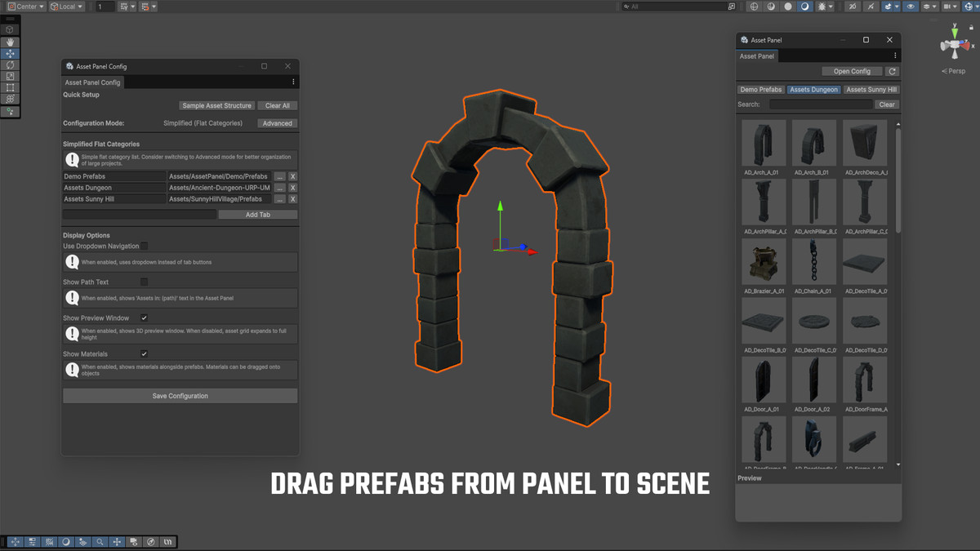This screenshot has height=551, width=980.
Task: Open the gizmos dropdown arrow in scene toolbar
Action: pos(976,7)
